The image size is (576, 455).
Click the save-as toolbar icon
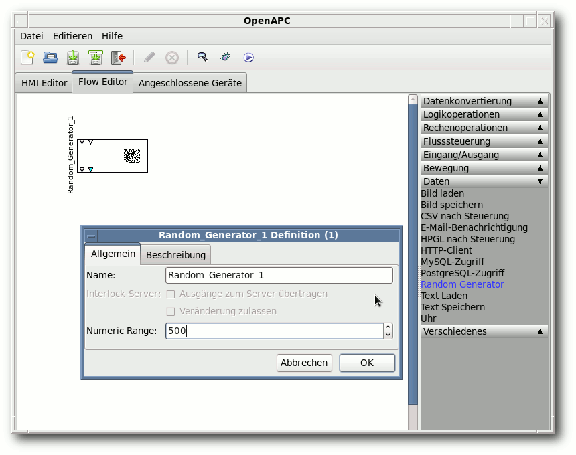(x=96, y=58)
